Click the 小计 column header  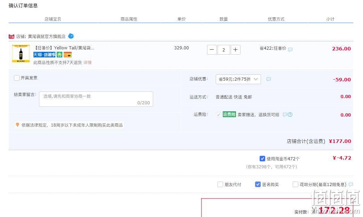click(330, 19)
